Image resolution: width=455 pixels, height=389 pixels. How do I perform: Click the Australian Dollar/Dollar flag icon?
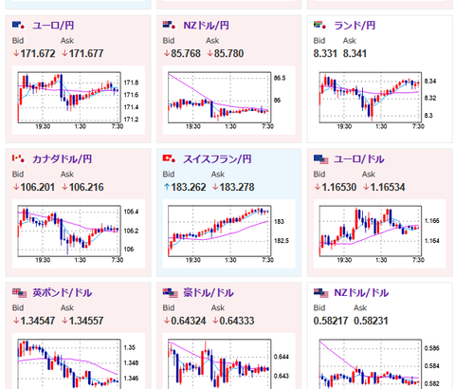(171, 293)
